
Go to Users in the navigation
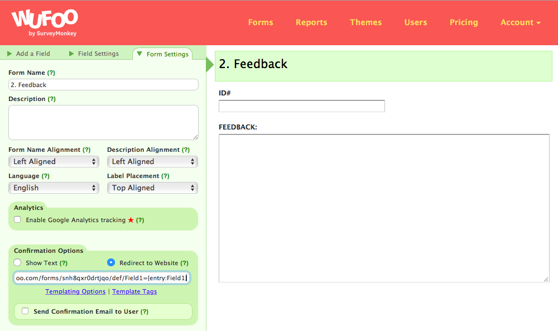[x=415, y=22]
